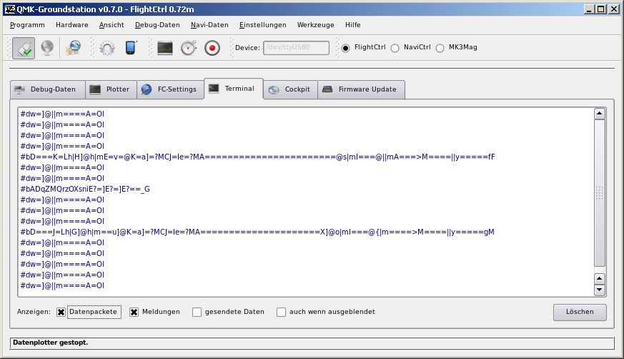Select the FlightCtrl radio button
Screen dimensions: 624x359
346,48
